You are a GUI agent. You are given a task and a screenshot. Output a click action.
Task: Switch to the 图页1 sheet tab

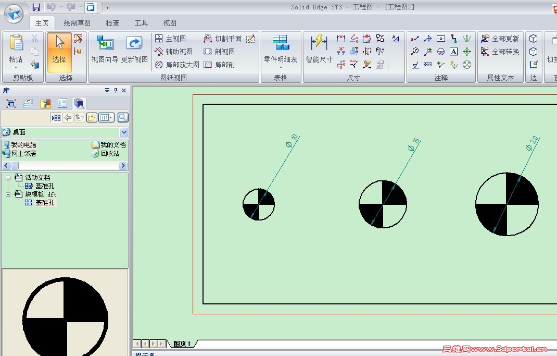tap(182, 343)
